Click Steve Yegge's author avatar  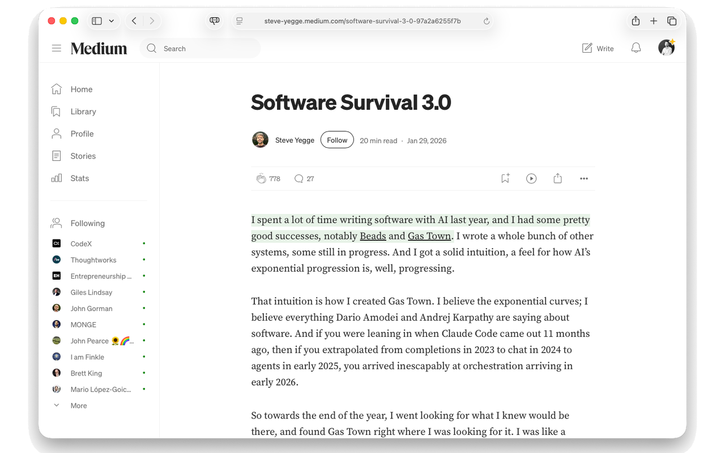(x=260, y=140)
